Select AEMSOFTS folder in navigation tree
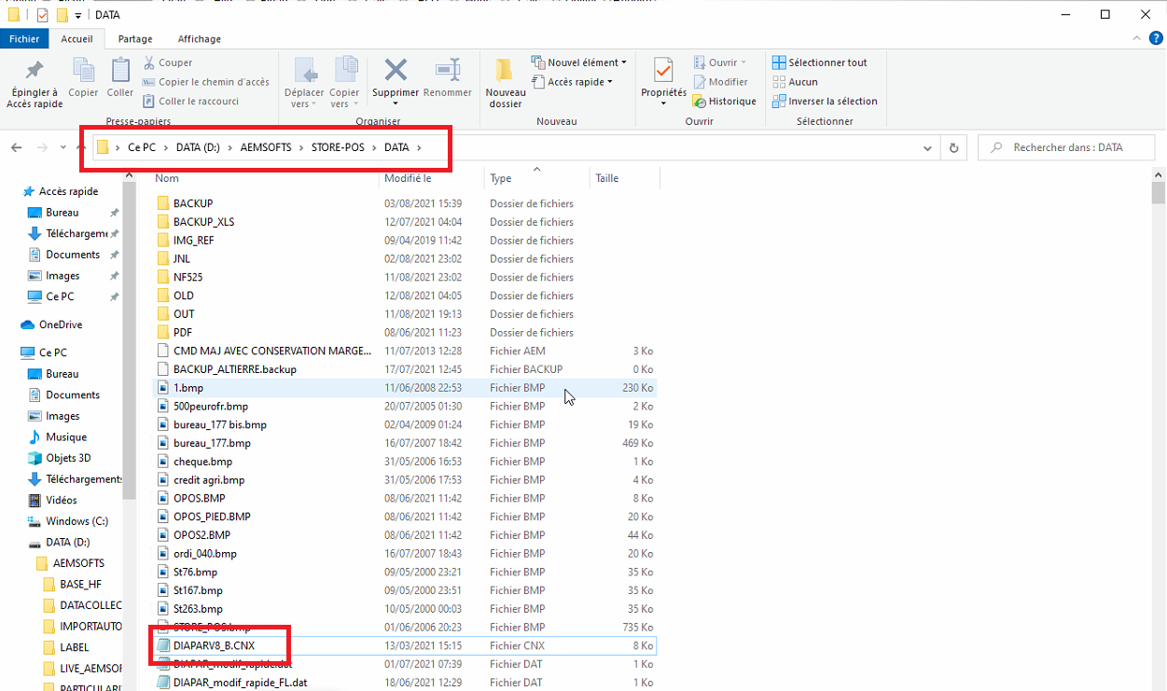This screenshot has width=1167, height=691. 78,563
